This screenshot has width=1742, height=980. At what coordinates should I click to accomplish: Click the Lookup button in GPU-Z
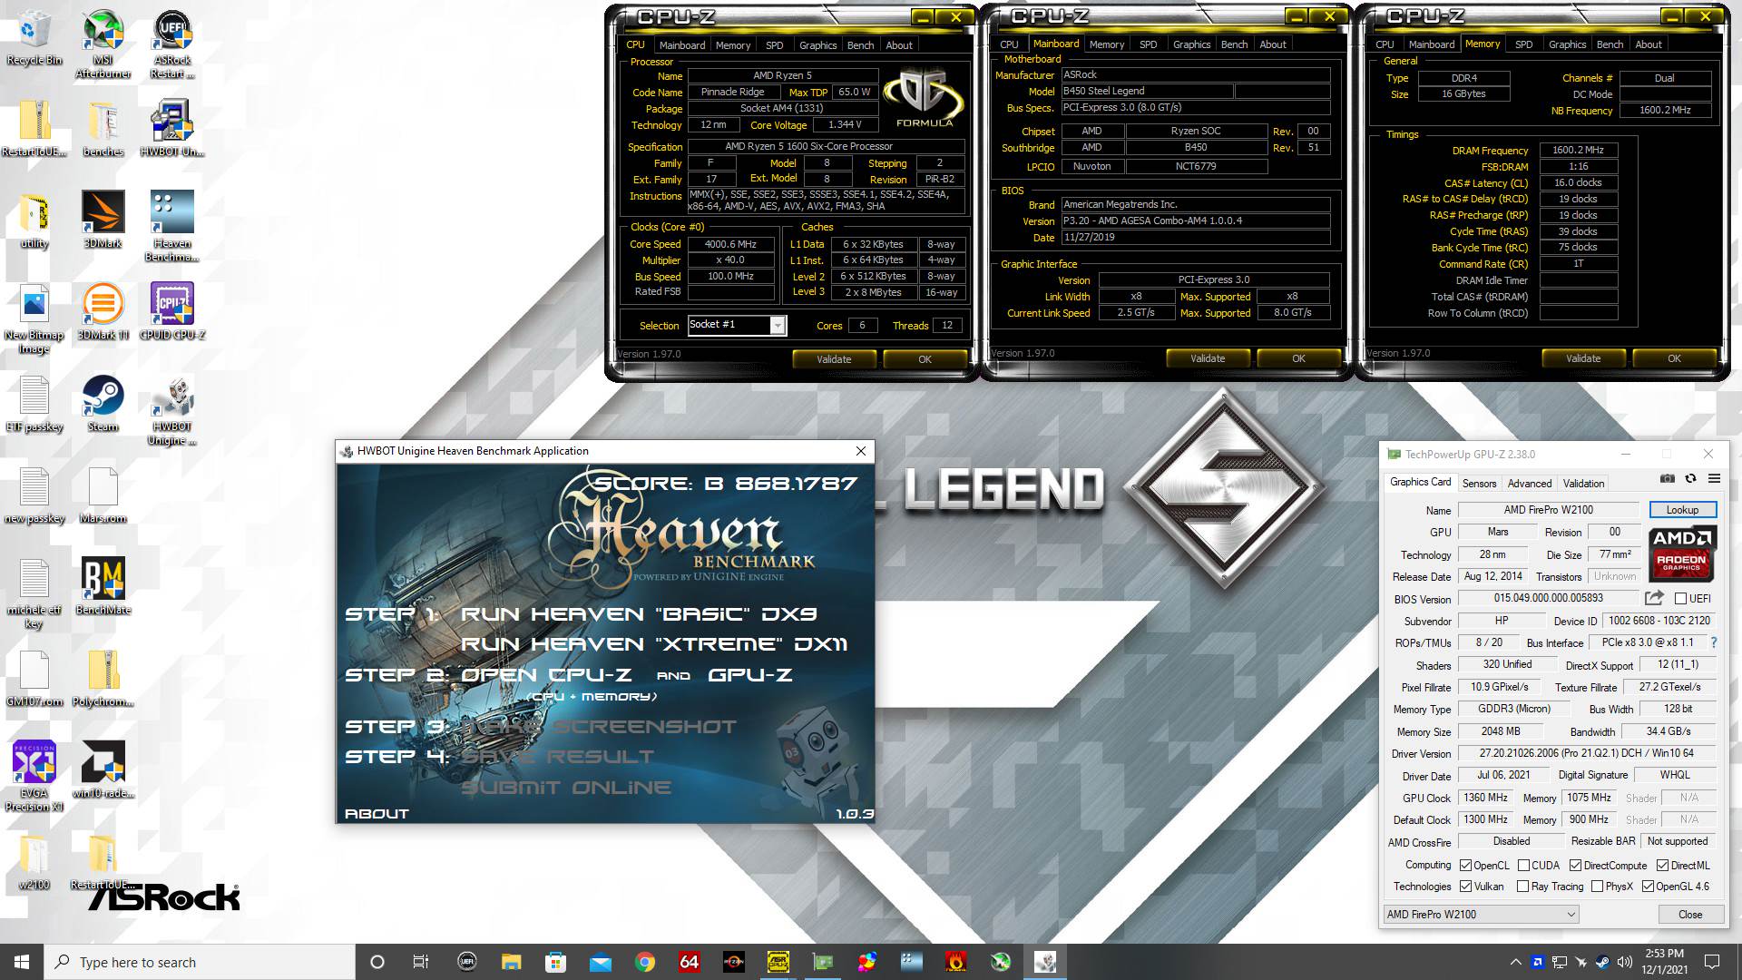(1681, 510)
